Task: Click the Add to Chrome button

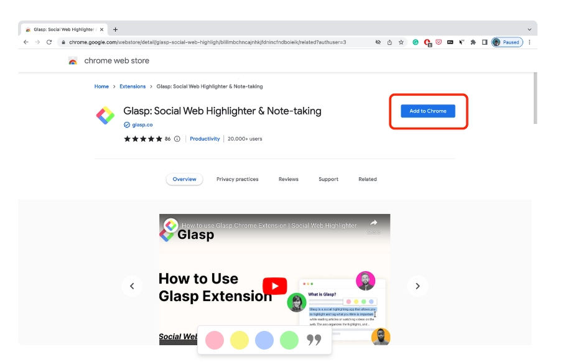Action: (x=428, y=111)
